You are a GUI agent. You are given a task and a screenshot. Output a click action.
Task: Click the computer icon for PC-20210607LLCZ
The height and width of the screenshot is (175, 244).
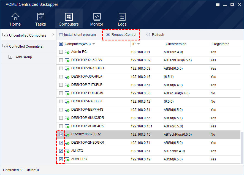[67, 135]
